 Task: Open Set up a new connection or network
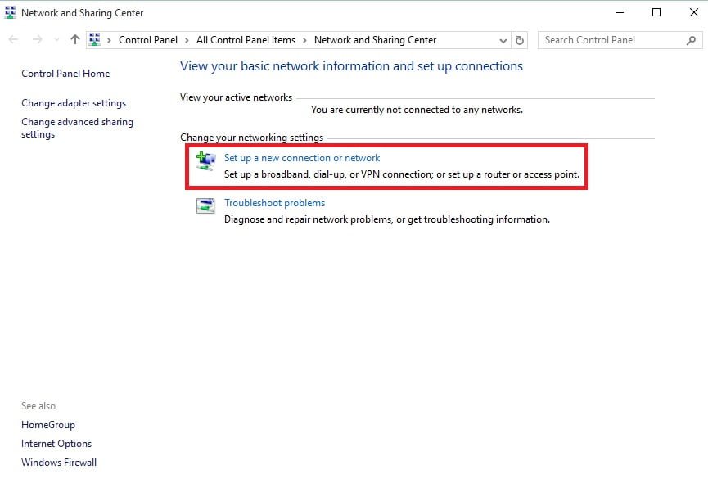[x=302, y=158]
